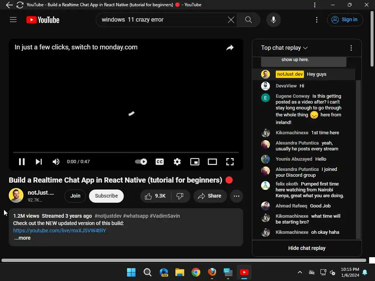
Task: Click the chat panel vertical scrollbar
Action: (358, 159)
